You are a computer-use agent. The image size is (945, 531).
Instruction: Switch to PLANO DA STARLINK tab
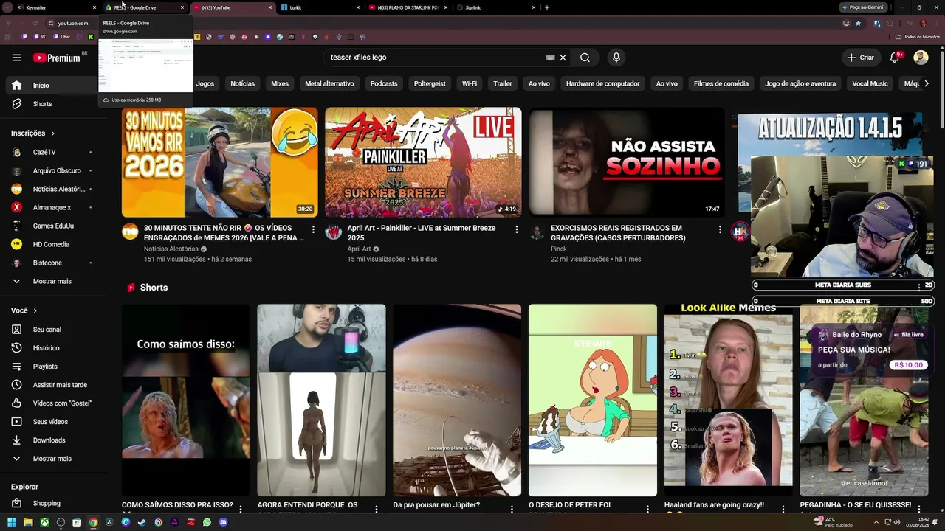click(x=408, y=7)
